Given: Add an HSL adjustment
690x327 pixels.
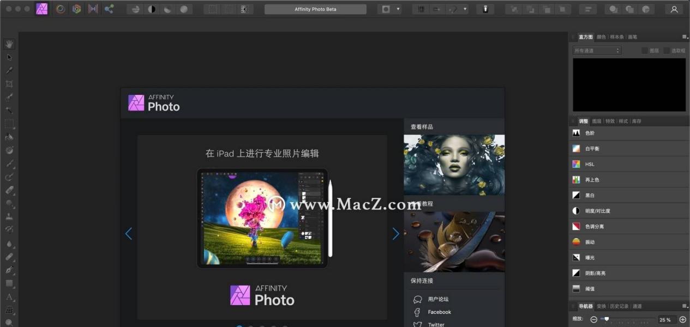Looking at the screenshot, I should (x=629, y=164).
